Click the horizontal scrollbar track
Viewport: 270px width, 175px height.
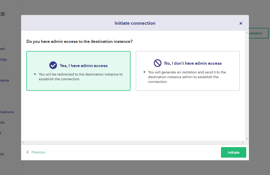click(133, 143)
